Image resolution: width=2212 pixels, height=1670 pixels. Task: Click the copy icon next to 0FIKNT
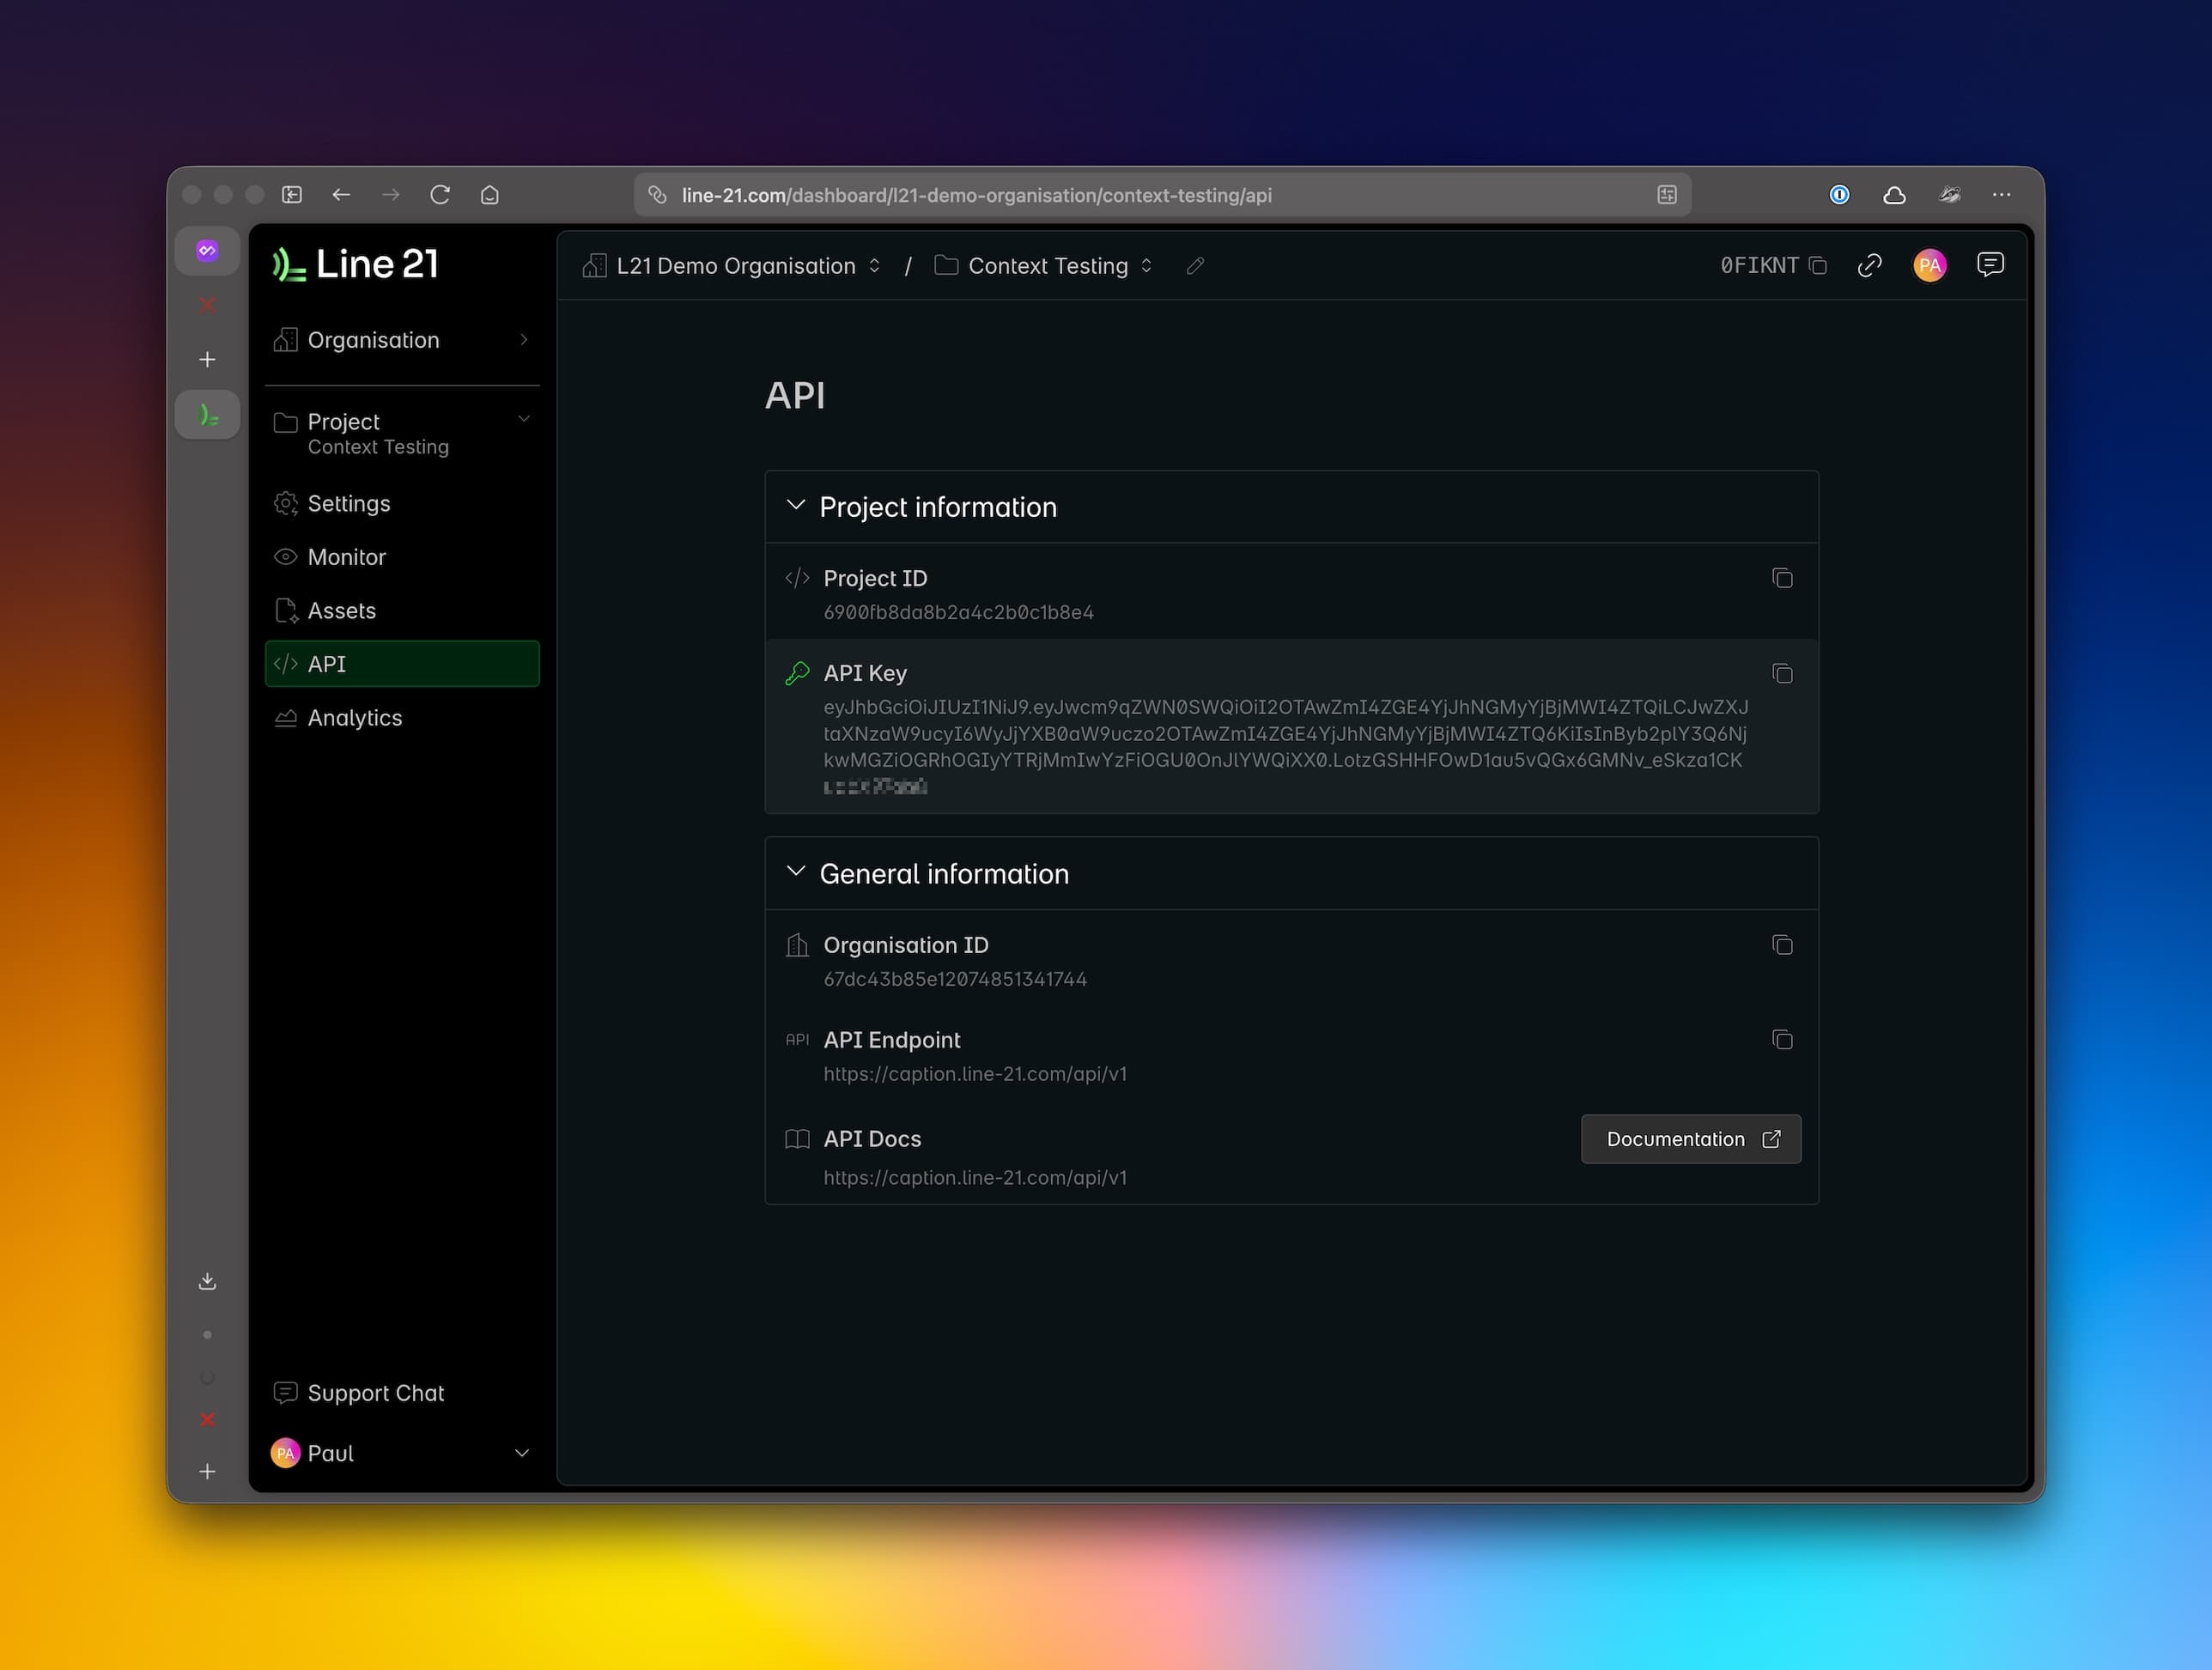1819,265
